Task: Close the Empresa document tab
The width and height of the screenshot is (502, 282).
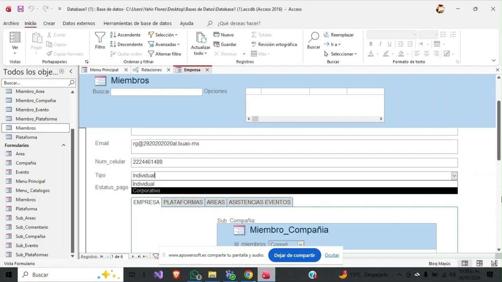Action: pos(207,70)
